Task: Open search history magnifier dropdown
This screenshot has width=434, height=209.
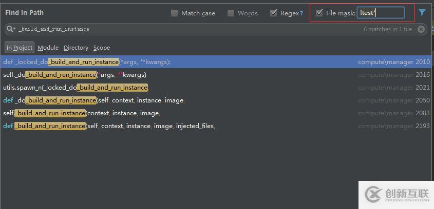Action: tap(11, 29)
